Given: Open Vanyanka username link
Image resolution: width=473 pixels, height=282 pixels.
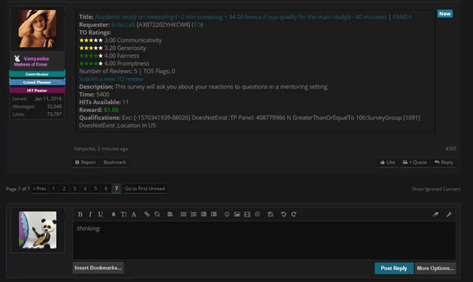Looking at the screenshot, I should 36,58.
